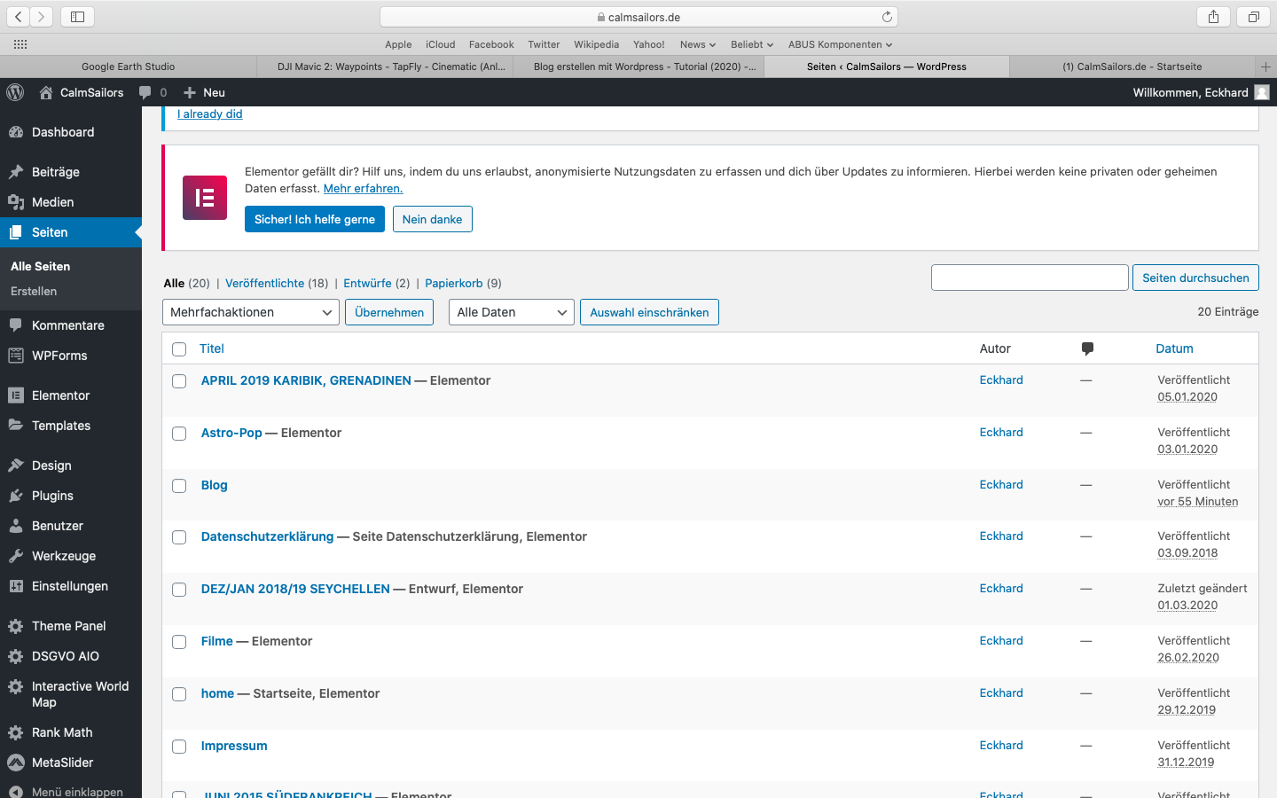Click the Benutzer user icon
1277x798 pixels.
click(x=16, y=526)
